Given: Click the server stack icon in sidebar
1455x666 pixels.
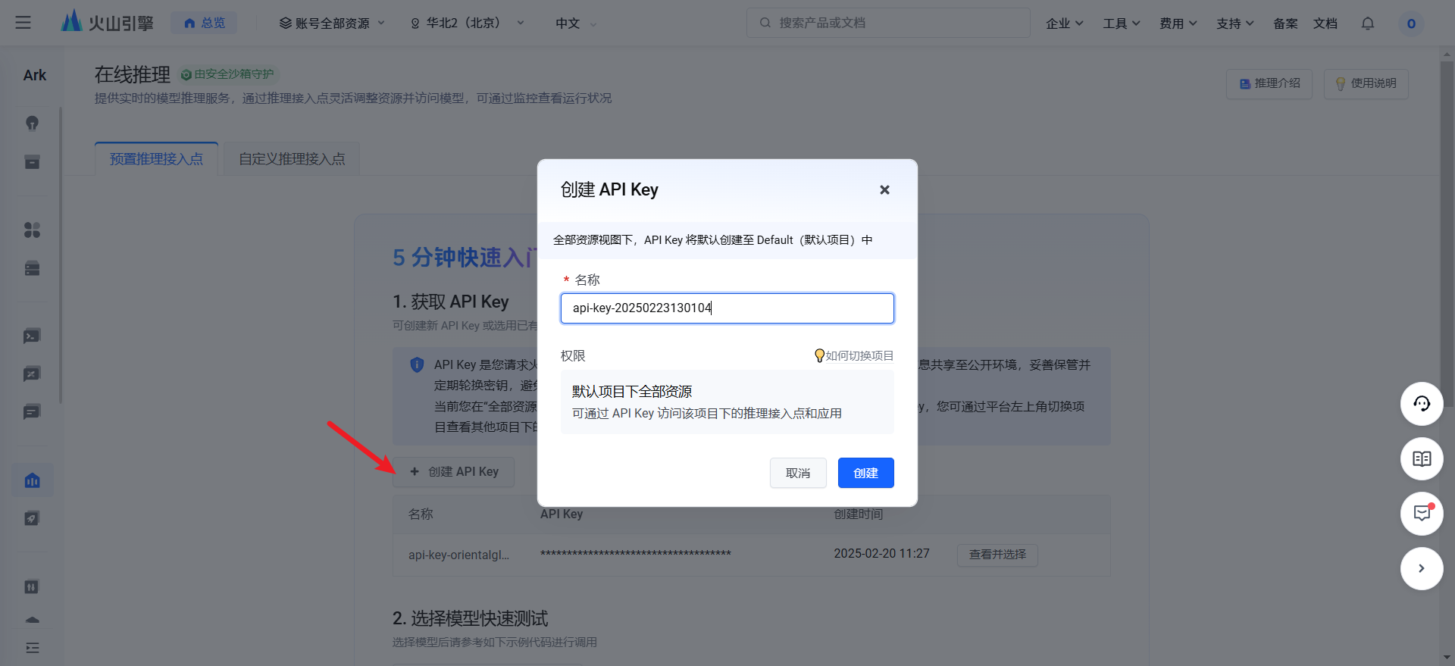Looking at the screenshot, I should (x=32, y=268).
